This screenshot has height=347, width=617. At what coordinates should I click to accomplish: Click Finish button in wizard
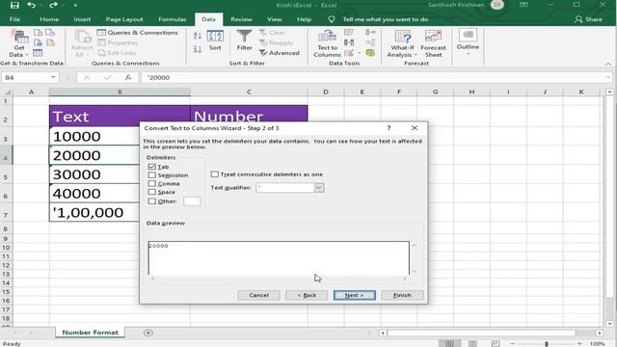(x=402, y=295)
